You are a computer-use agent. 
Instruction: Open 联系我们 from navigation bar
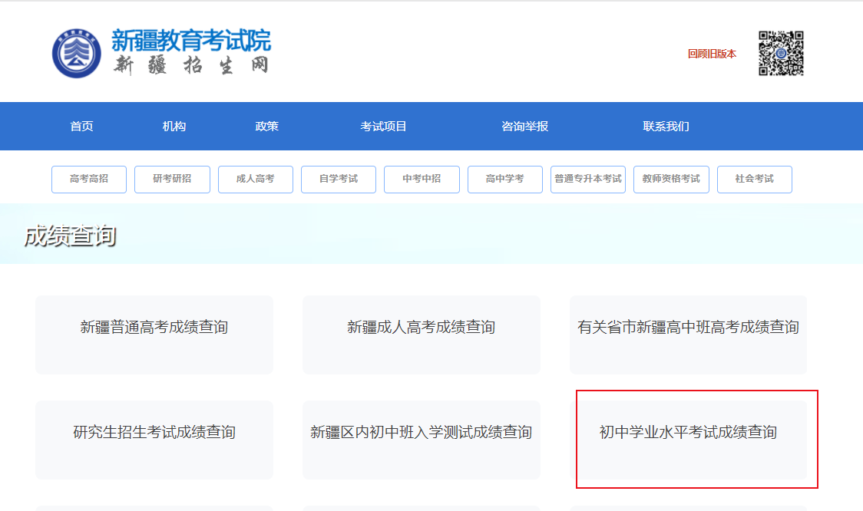(666, 127)
